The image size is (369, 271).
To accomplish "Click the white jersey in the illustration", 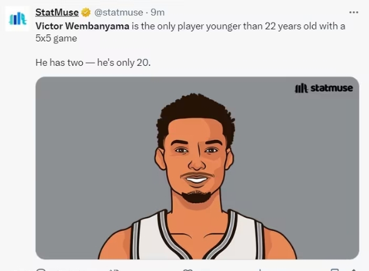I will 197,236.
